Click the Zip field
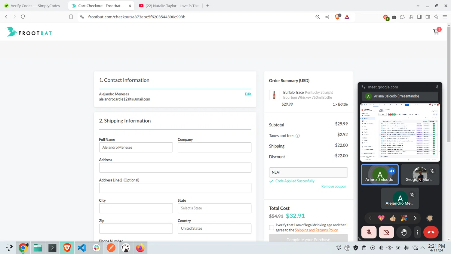 [136, 228]
